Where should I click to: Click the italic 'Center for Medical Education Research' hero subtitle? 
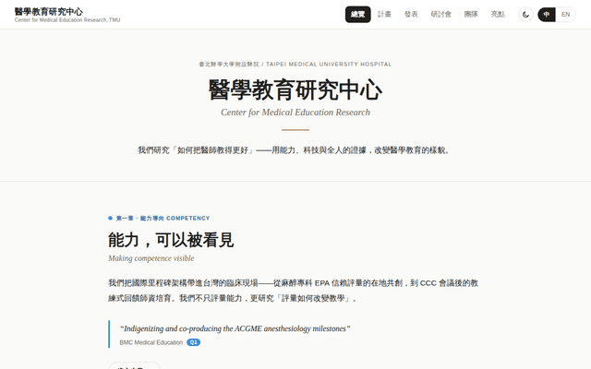(295, 113)
